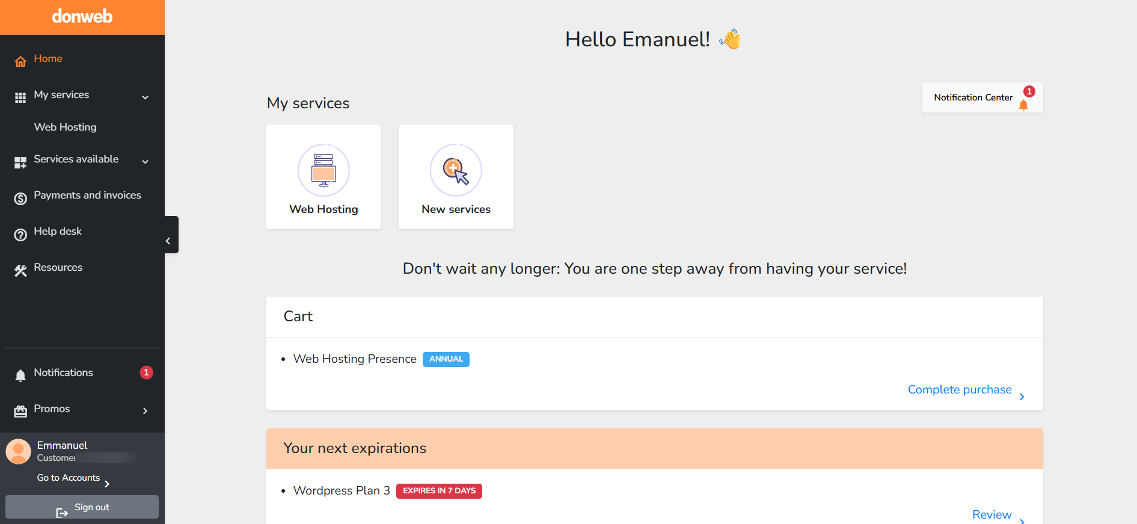
Task: Click the Notification Center badge count
Action: (1029, 91)
